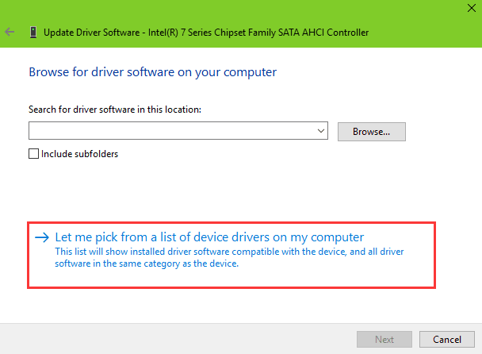Viewport: 482px width, 354px height.
Task: Choose Let me pick from a list of device drivers
Action: 231,256
